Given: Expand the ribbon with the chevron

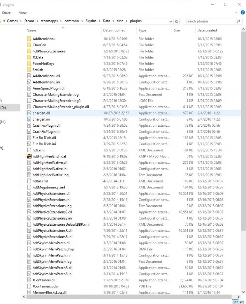Looking at the screenshot, I should (x=236, y=12).
